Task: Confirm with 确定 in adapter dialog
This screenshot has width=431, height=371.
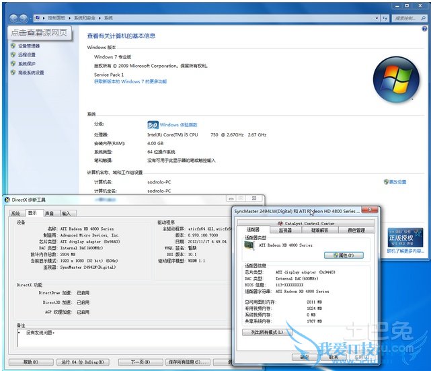Action: tap(305, 357)
